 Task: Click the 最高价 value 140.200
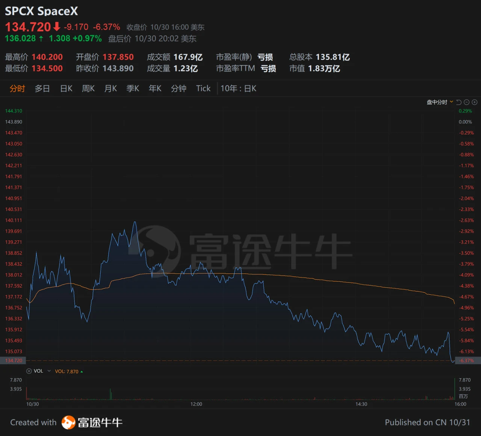coord(47,57)
